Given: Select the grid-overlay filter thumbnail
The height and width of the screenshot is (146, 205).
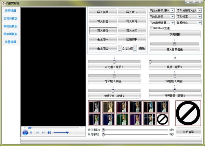Looking at the screenshot, I should point(149,119).
